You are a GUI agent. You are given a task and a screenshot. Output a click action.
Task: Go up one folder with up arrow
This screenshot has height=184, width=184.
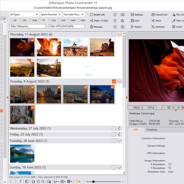point(21,181)
